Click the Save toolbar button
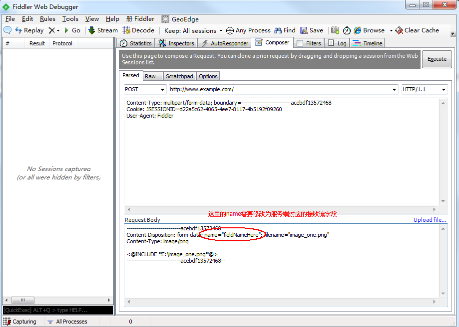Viewport: 459px width, 327px height. pos(312,30)
